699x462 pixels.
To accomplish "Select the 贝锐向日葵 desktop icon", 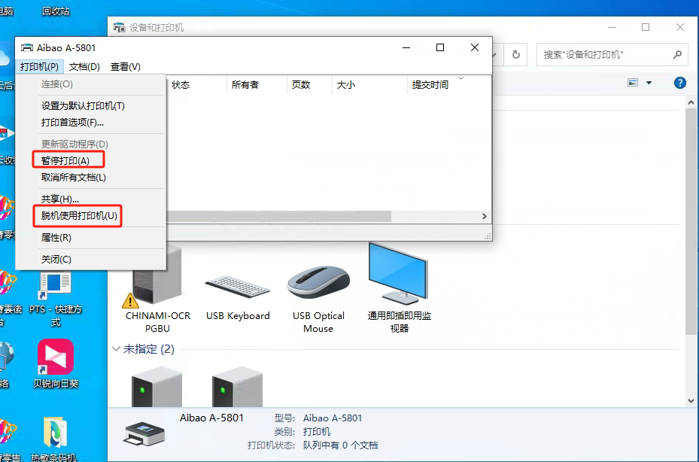I will [56, 363].
